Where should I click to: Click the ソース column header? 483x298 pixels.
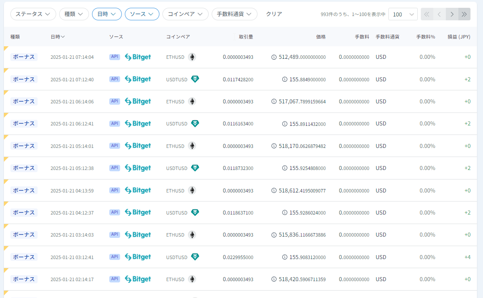116,37
